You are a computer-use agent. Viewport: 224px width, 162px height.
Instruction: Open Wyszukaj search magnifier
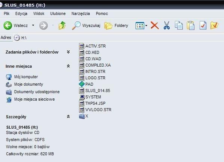click(76, 25)
